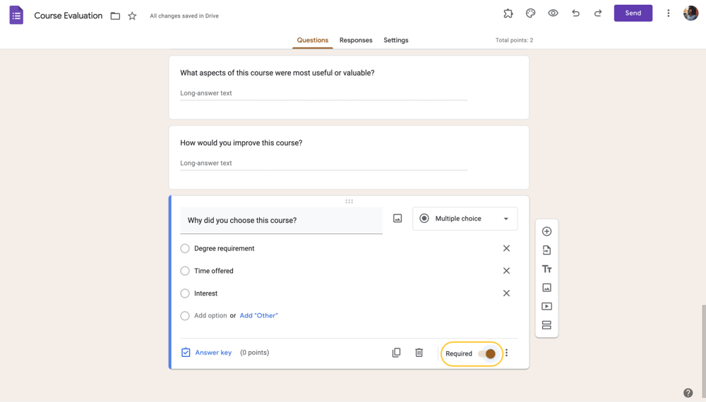Click the question title text field

[x=281, y=221]
